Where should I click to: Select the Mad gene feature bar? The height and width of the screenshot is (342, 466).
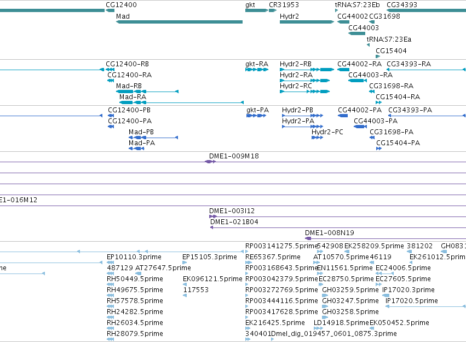pyautogui.click(x=179, y=22)
